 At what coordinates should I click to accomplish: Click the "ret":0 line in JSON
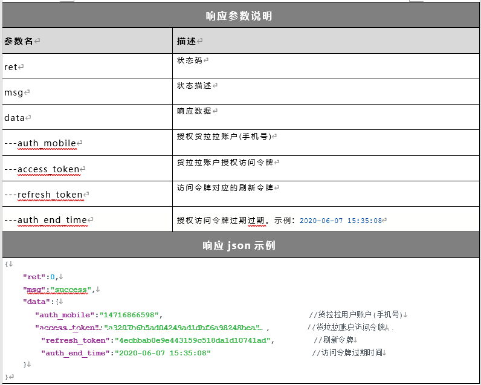coord(40,277)
